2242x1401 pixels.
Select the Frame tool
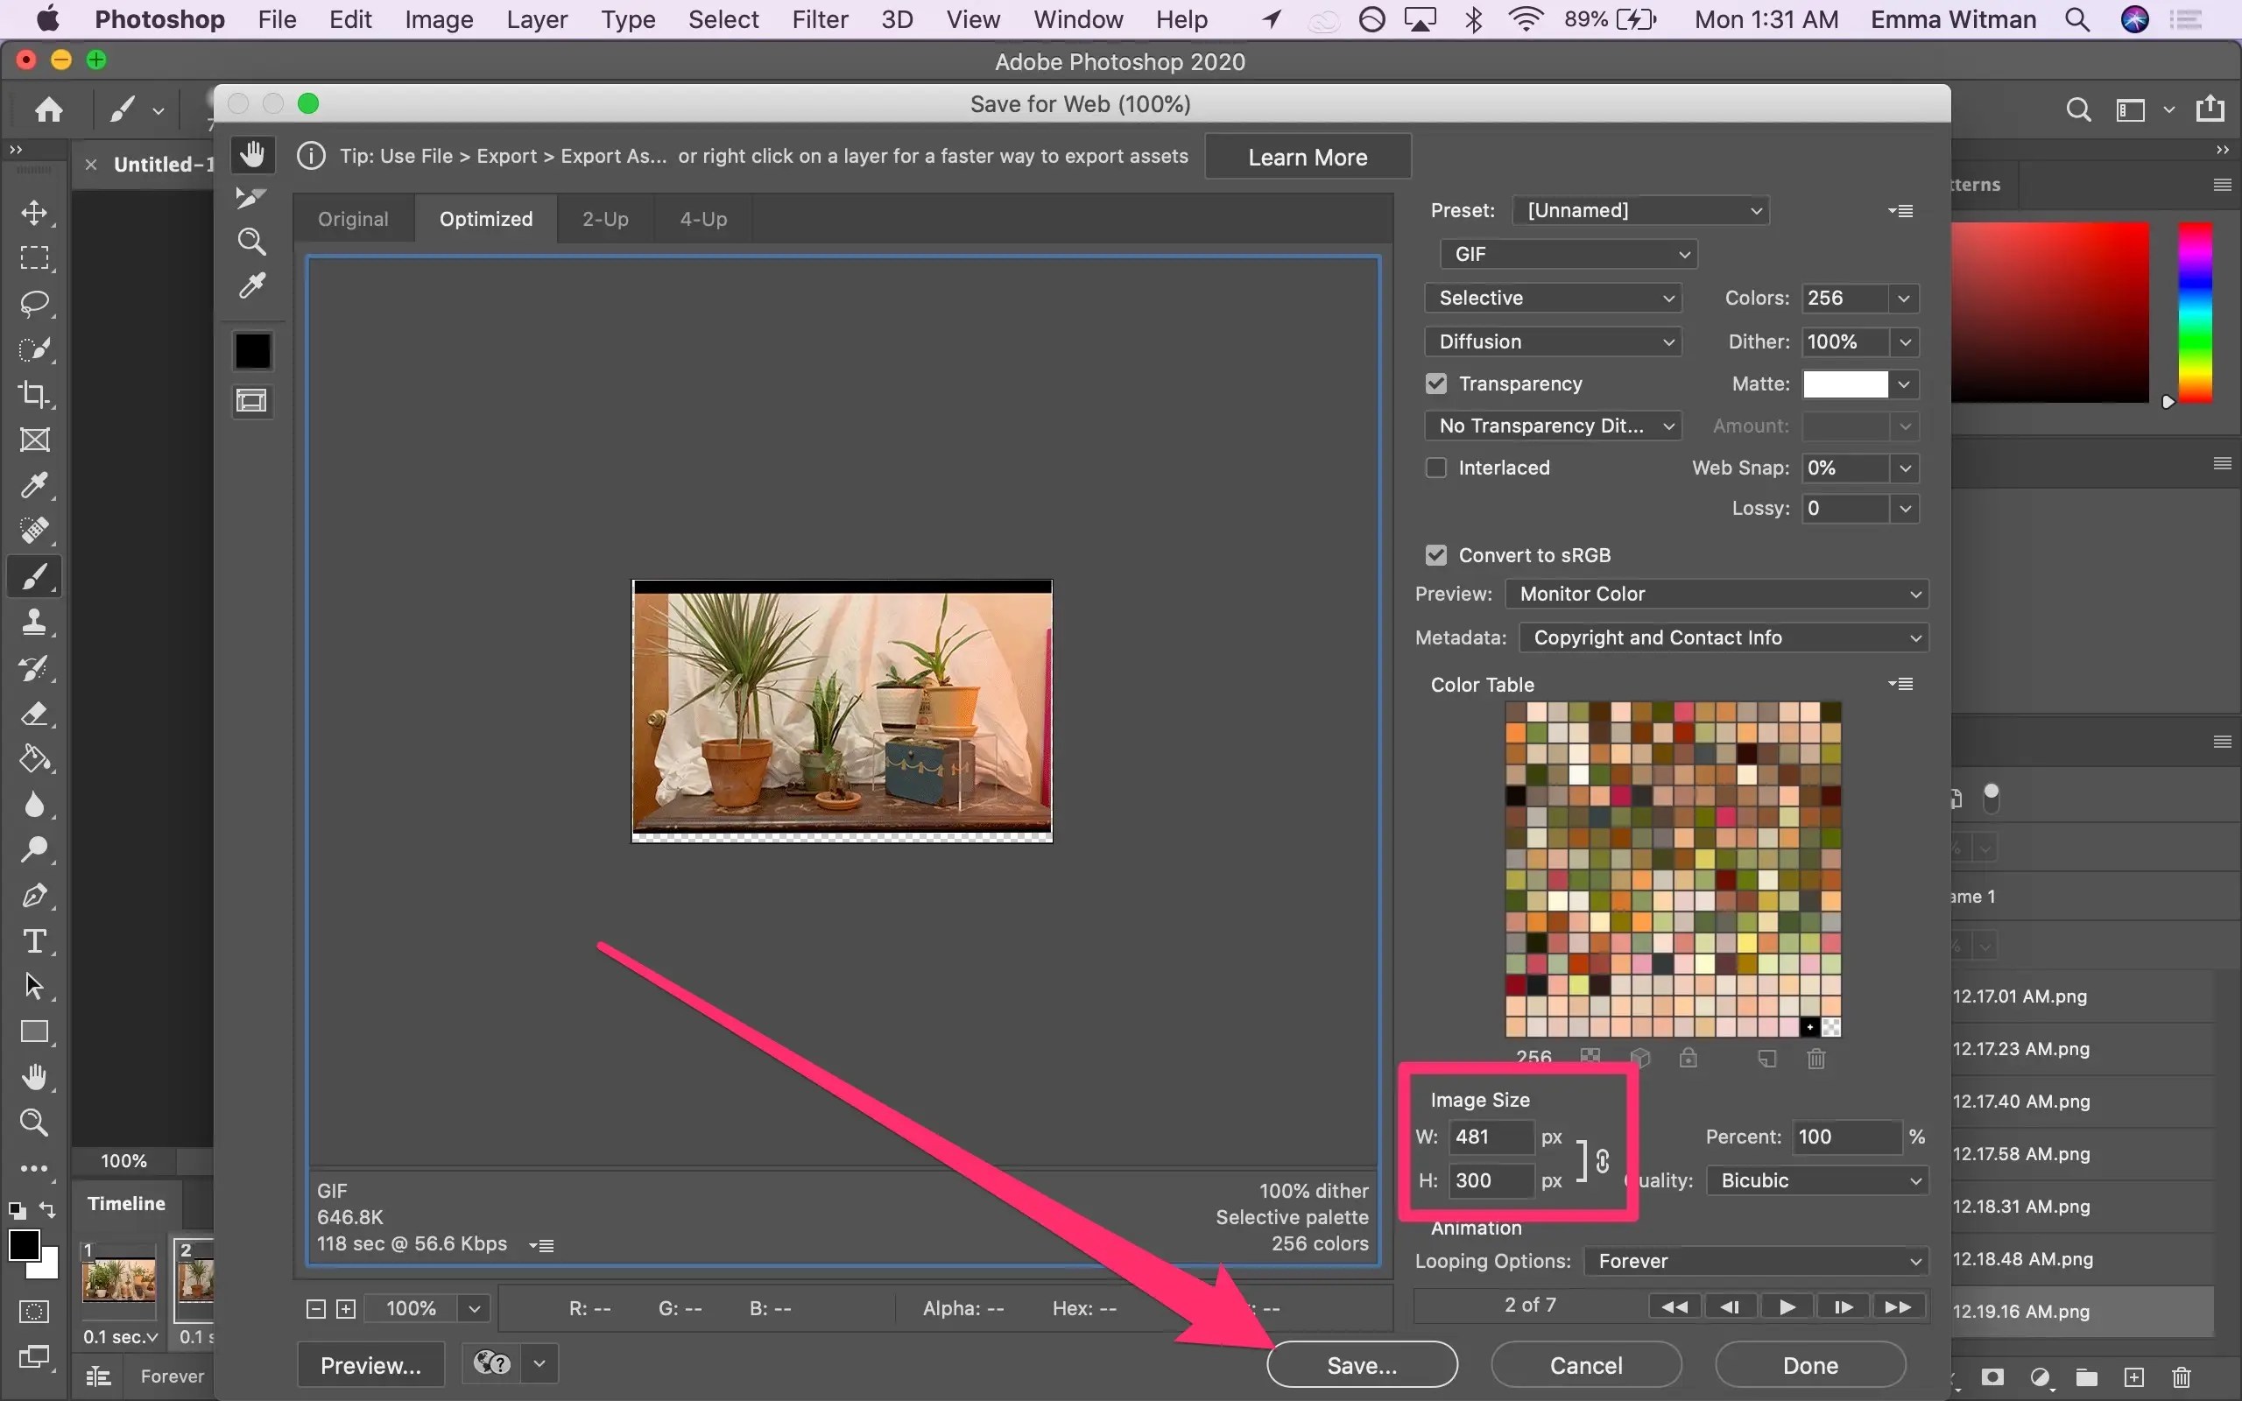click(34, 440)
